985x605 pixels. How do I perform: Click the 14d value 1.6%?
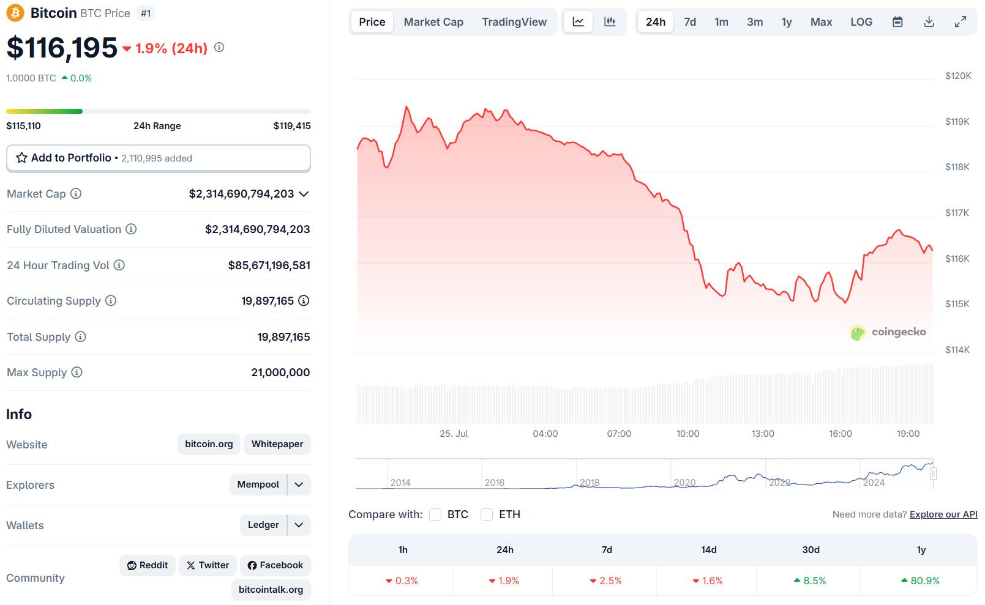point(708,581)
